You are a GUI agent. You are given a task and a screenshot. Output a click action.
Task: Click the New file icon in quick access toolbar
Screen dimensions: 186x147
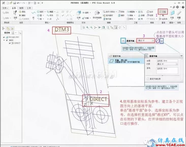8,3
